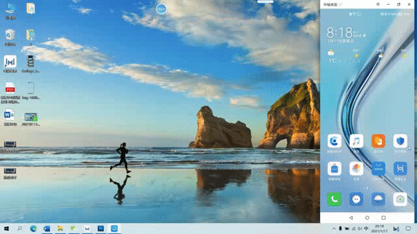The height and width of the screenshot is (234, 417).
Task: Pin the phone mirroring window on top
Action: click(x=378, y=5)
